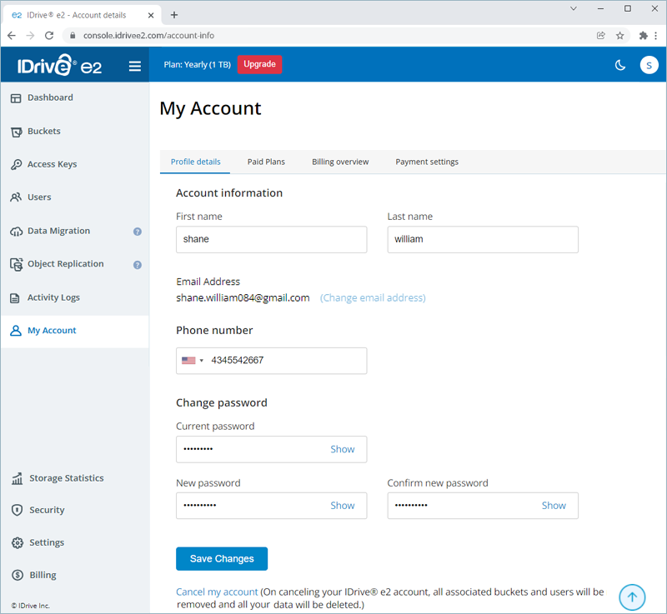Click Change email address link

click(x=373, y=298)
